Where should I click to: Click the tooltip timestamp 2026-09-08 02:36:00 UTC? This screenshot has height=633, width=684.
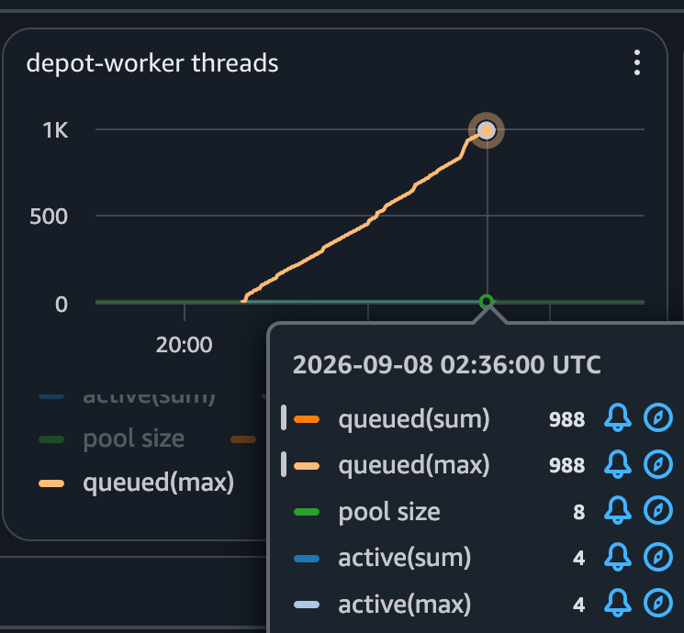(447, 364)
